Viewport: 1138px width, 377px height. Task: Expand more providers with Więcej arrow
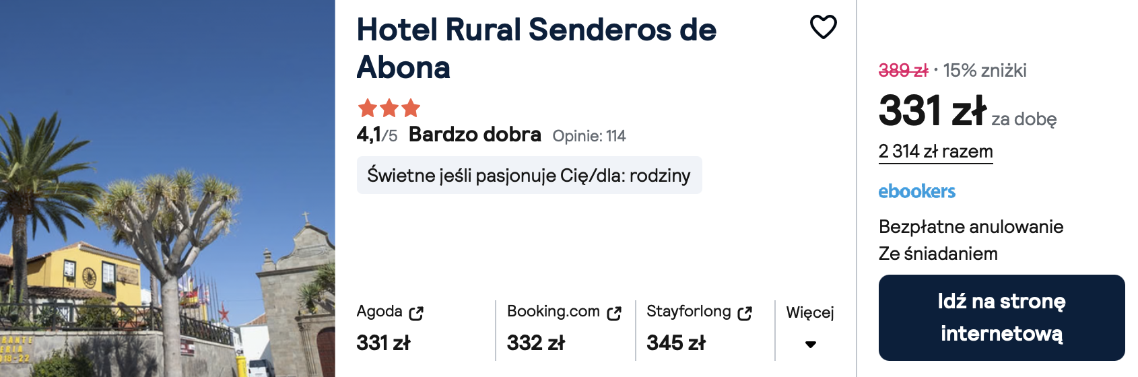pyautogui.click(x=811, y=344)
